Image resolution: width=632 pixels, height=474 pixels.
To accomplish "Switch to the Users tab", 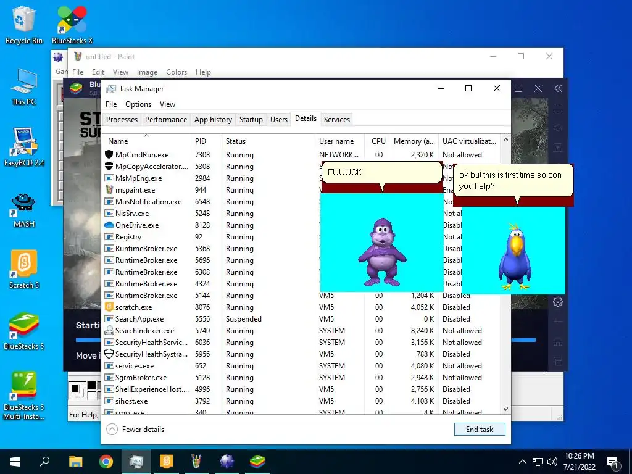I will click(x=278, y=120).
